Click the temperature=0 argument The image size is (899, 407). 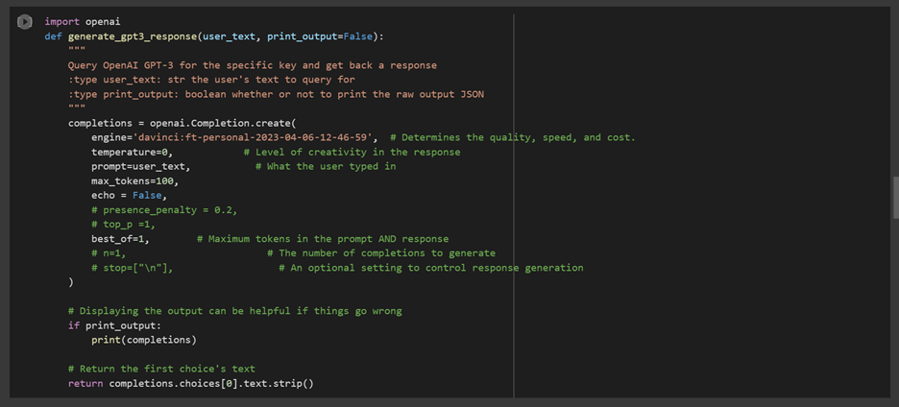click(x=132, y=152)
